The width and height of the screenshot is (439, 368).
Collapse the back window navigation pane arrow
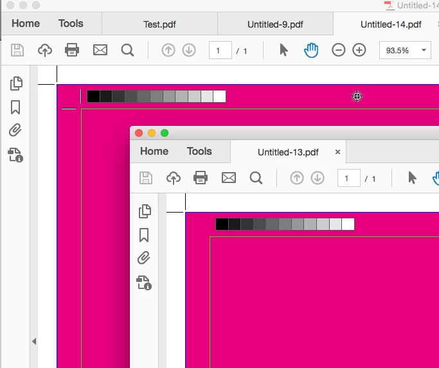pos(34,342)
